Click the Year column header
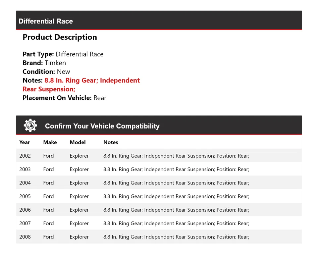The width and height of the screenshot is (318, 254). pyautogui.click(x=25, y=142)
